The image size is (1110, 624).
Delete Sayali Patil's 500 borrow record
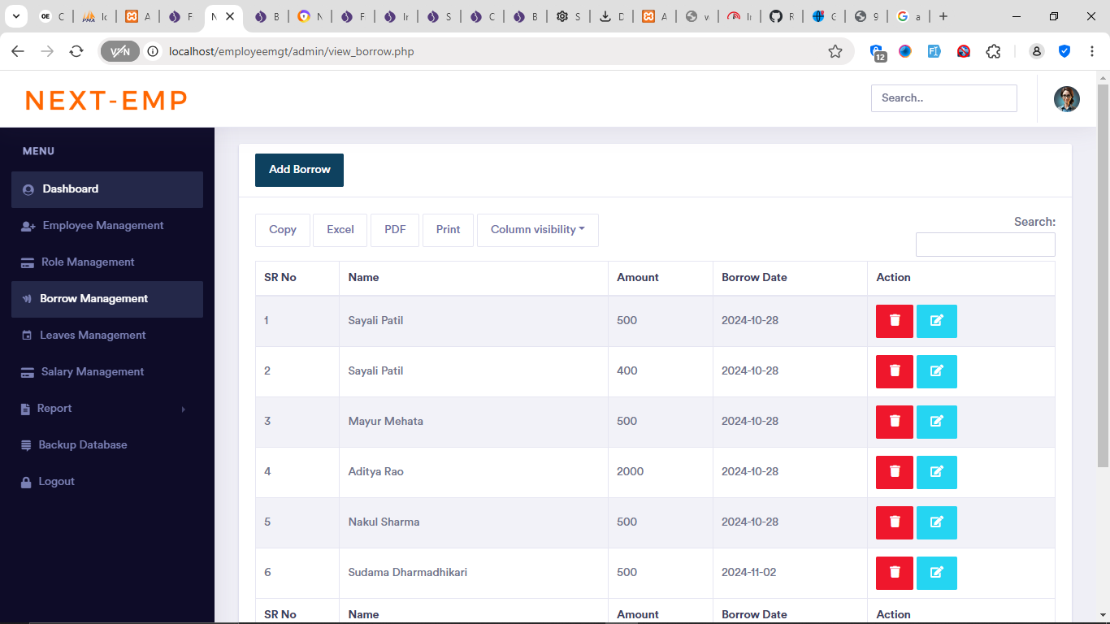click(x=894, y=321)
